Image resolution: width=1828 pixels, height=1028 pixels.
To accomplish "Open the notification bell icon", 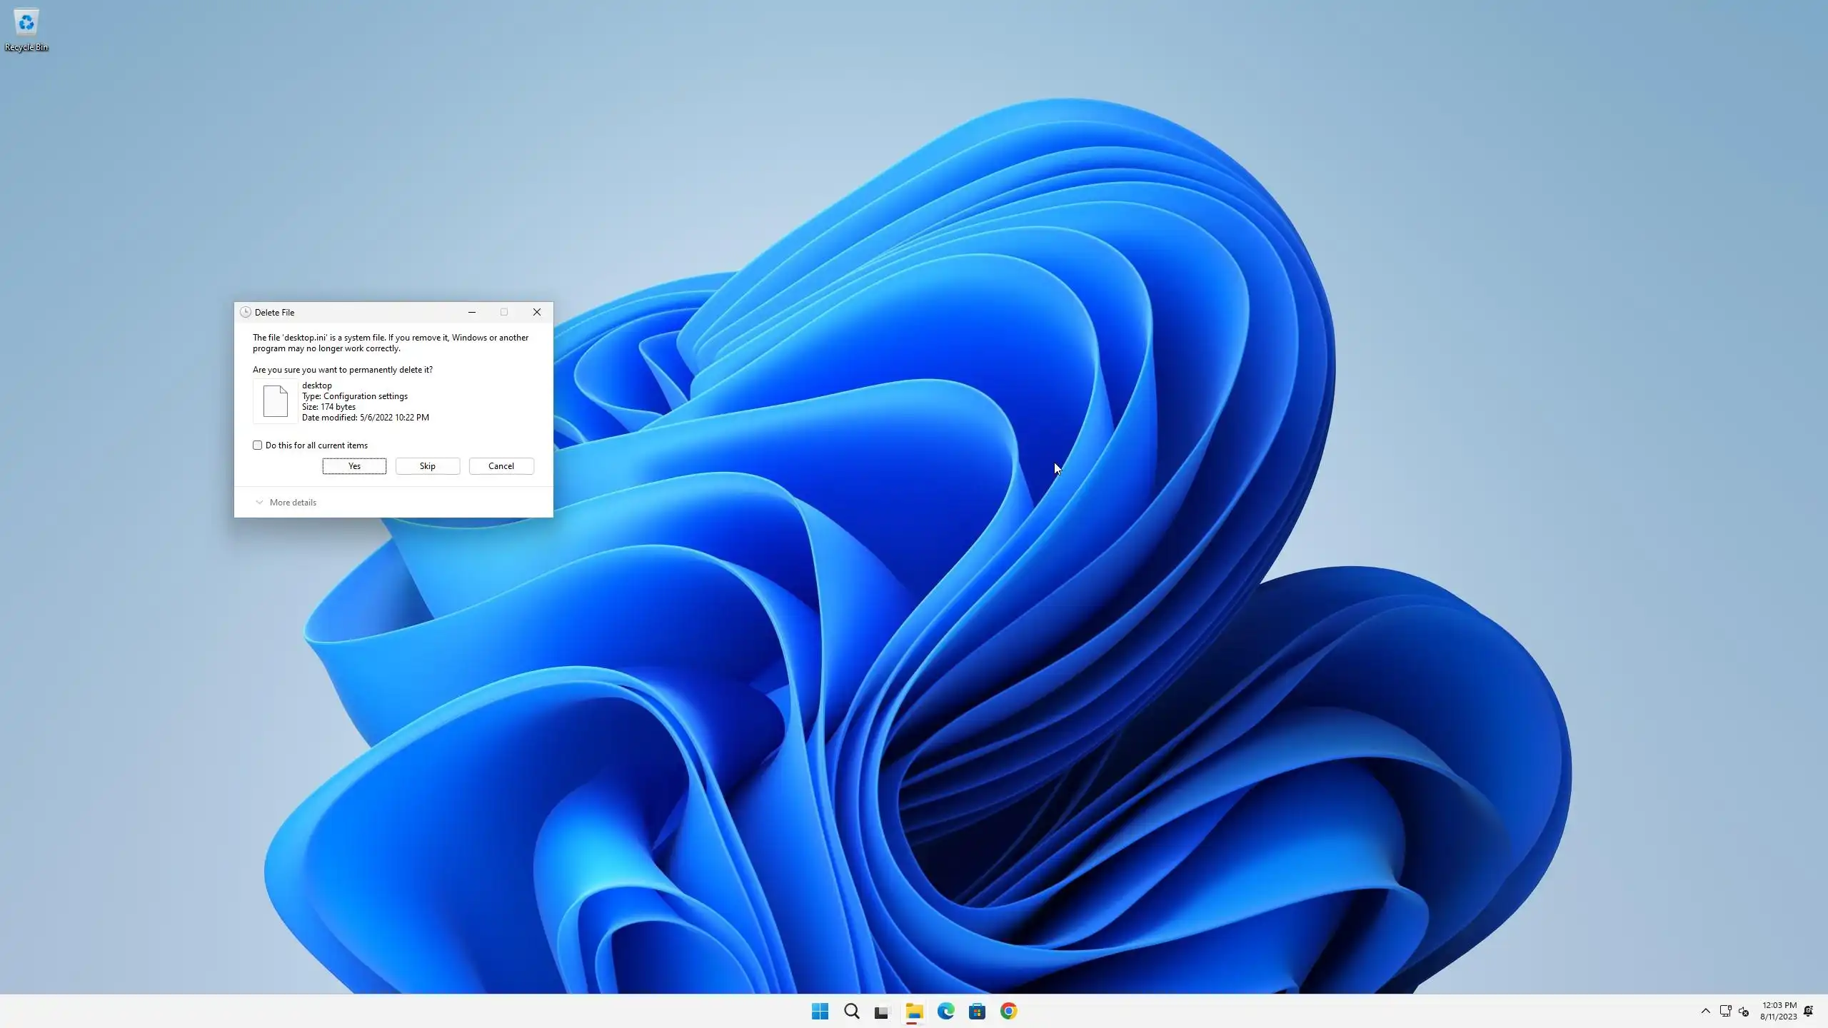I will [1808, 1011].
